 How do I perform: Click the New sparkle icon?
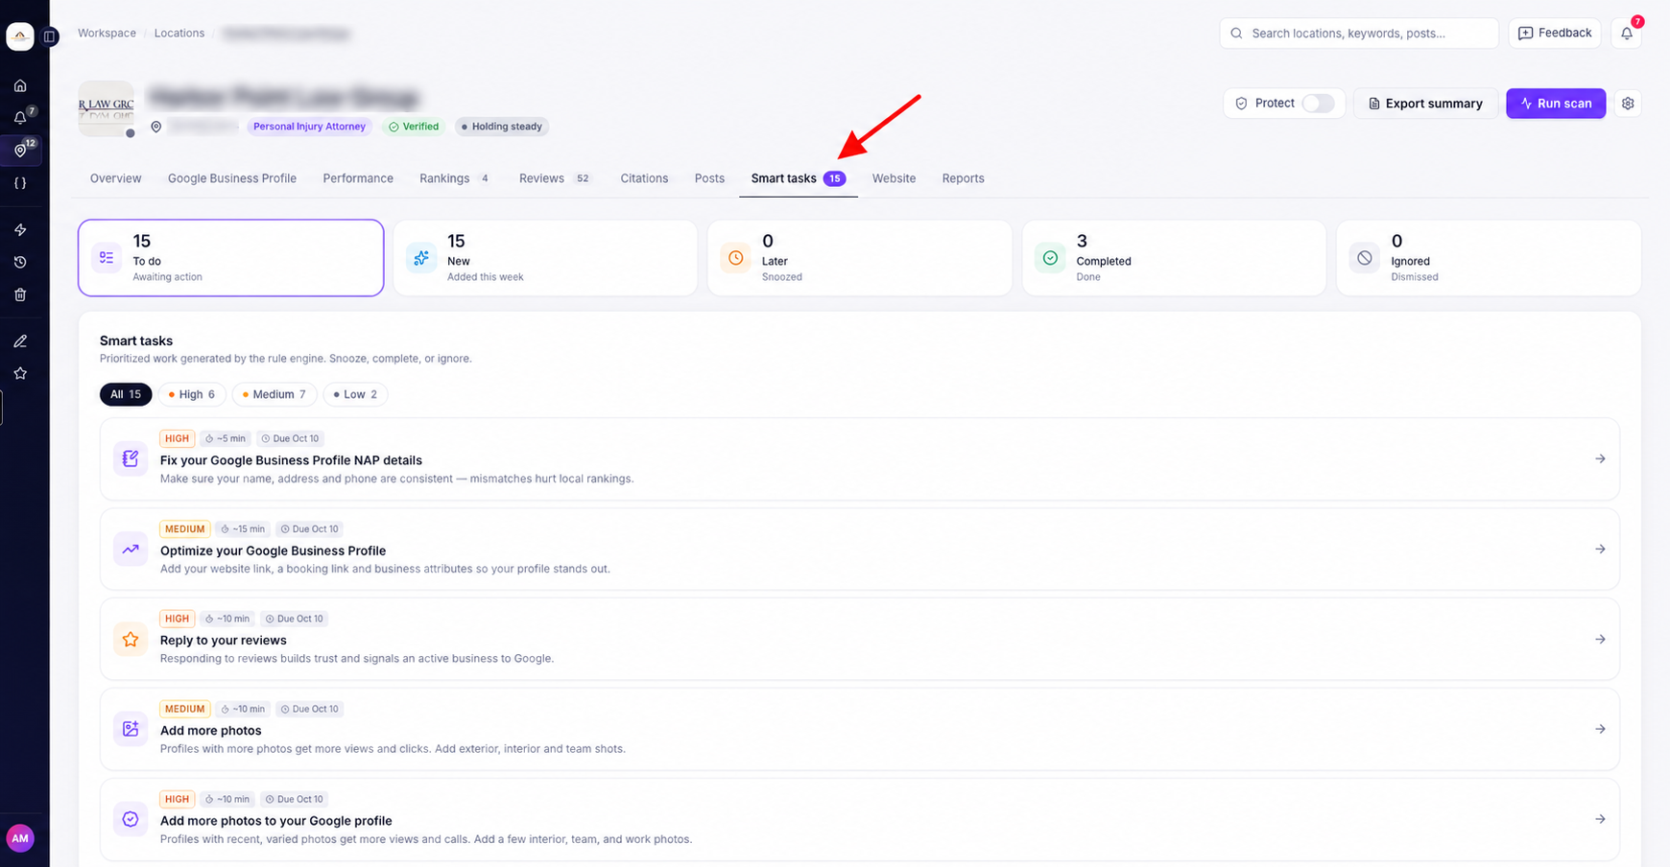pyautogui.click(x=421, y=258)
